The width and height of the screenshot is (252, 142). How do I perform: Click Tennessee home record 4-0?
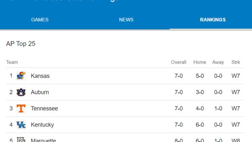200,108
